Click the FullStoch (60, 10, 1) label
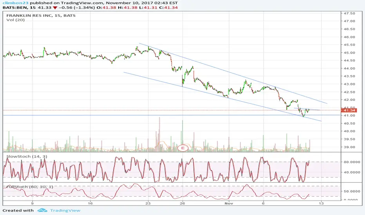This screenshot has width=365, height=215. (x=29, y=186)
